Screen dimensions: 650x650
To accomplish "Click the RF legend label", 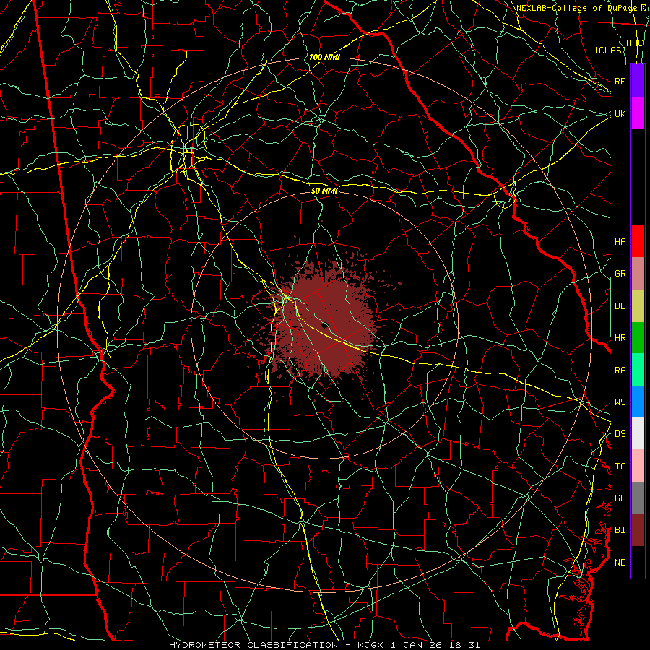I will pyautogui.click(x=620, y=81).
